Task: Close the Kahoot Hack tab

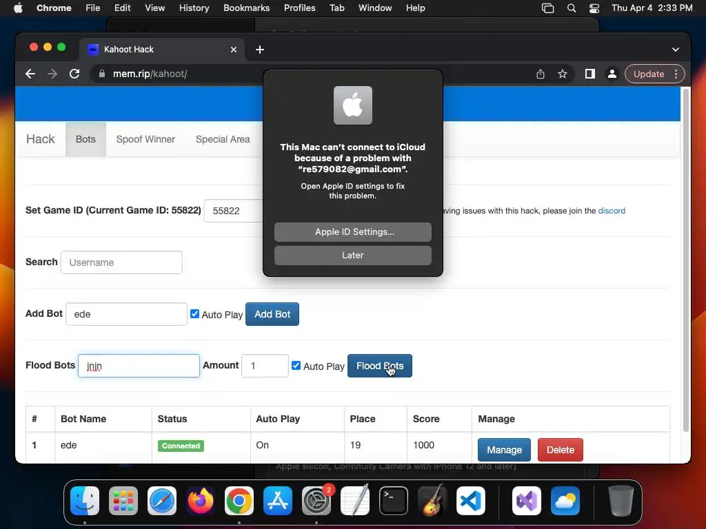Action: coord(234,50)
